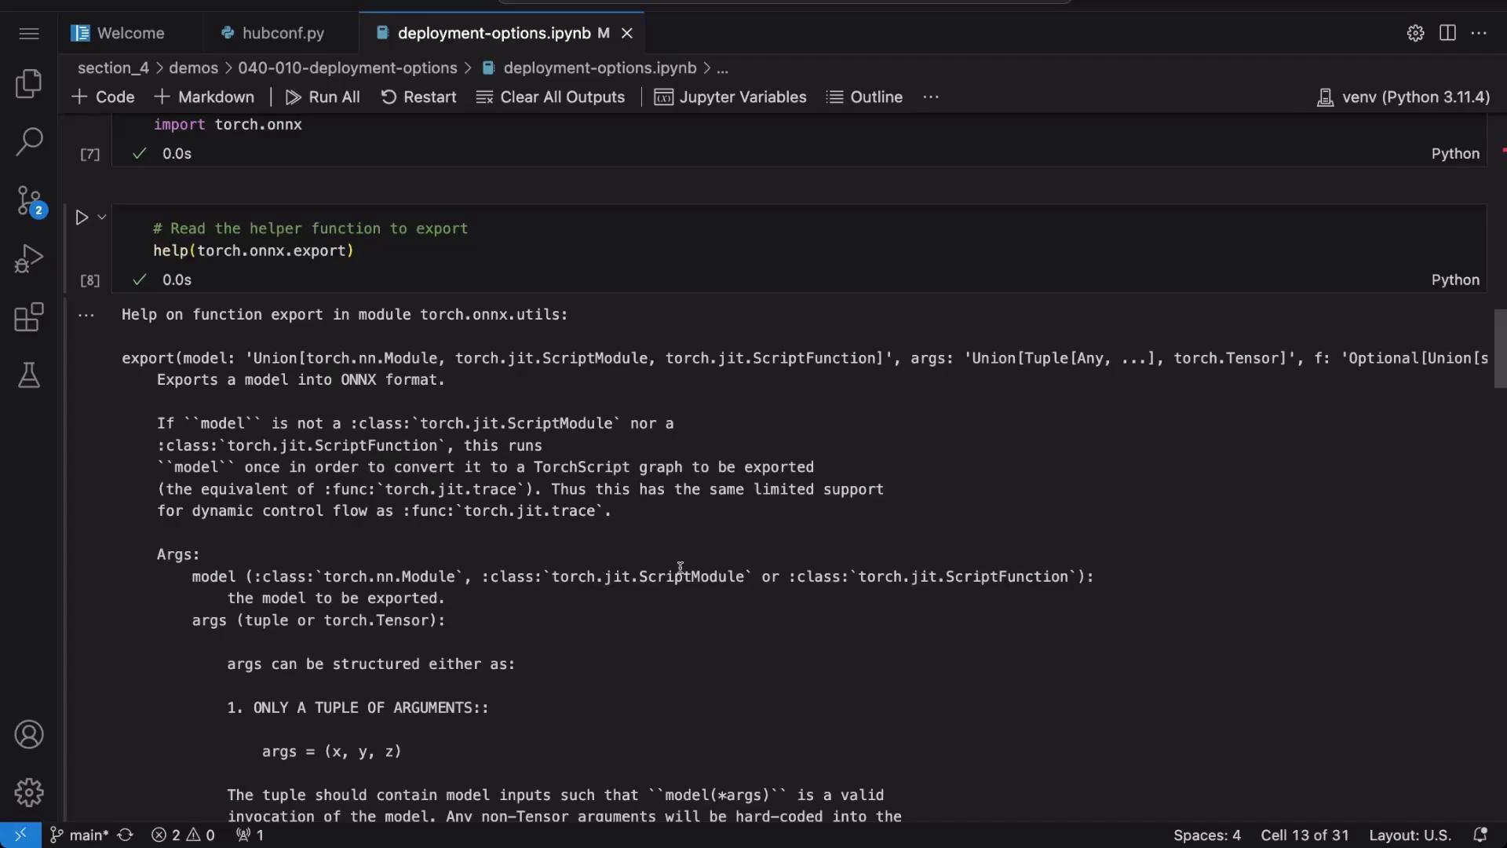
Task: Open the Testing flask icon
Action: [29, 375]
